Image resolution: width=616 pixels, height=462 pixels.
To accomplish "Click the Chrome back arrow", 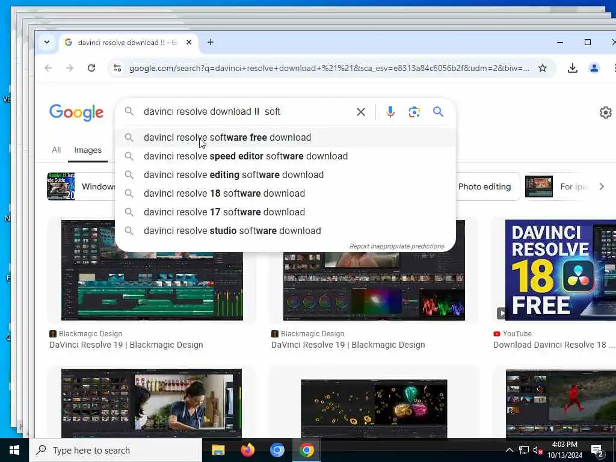I will pyautogui.click(x=48, y=68).
